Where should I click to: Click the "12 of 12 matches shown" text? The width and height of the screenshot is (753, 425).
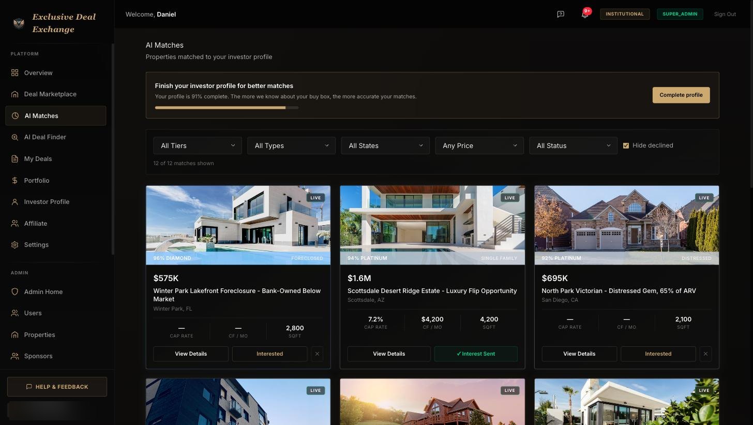click(184, 164)
